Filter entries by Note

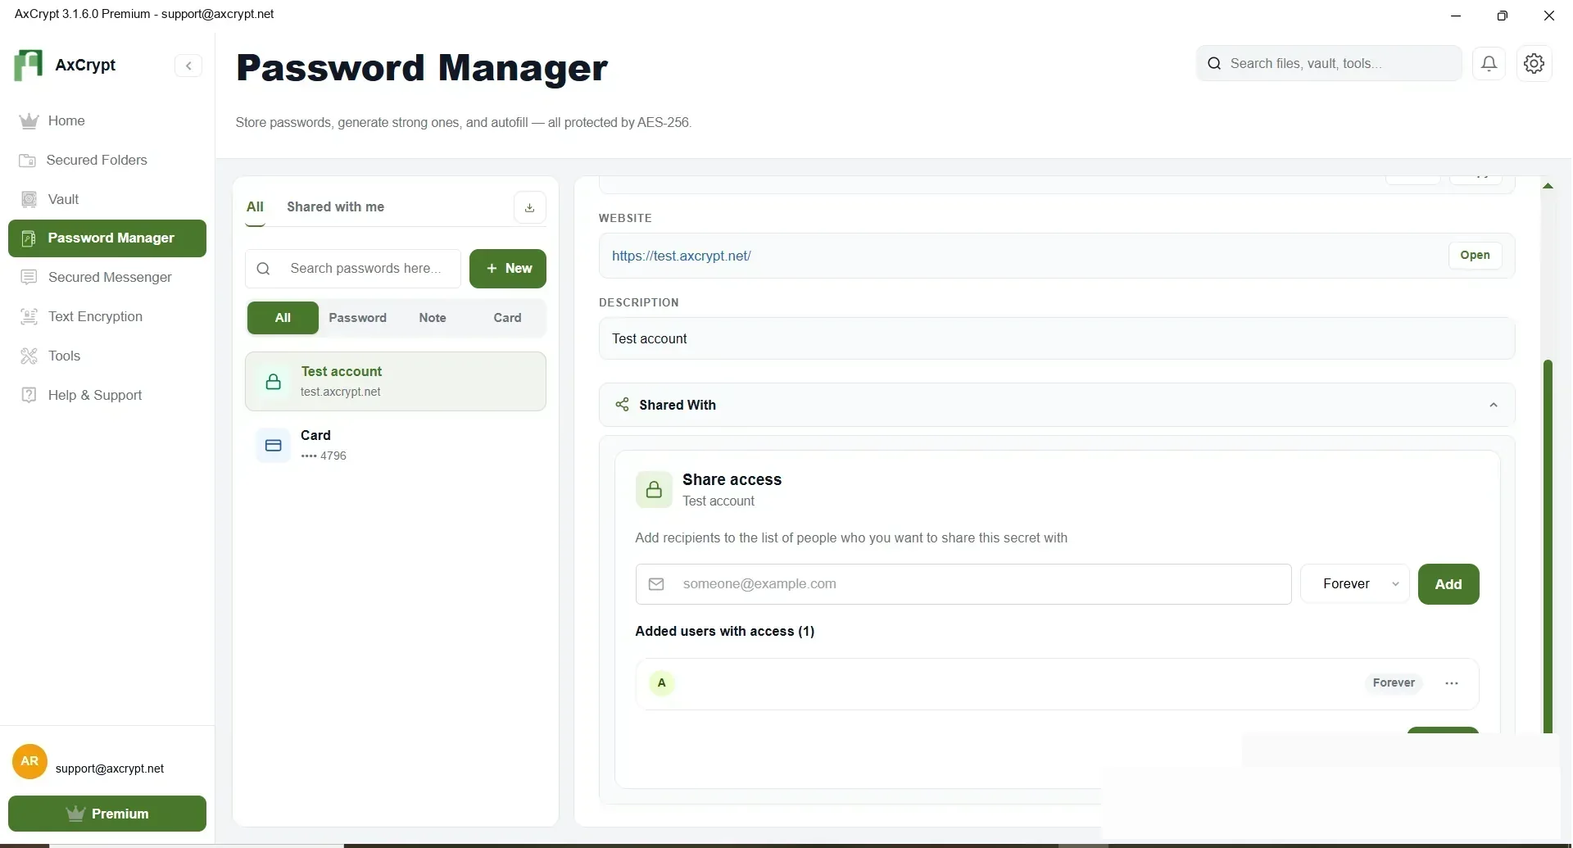(433, 318)
